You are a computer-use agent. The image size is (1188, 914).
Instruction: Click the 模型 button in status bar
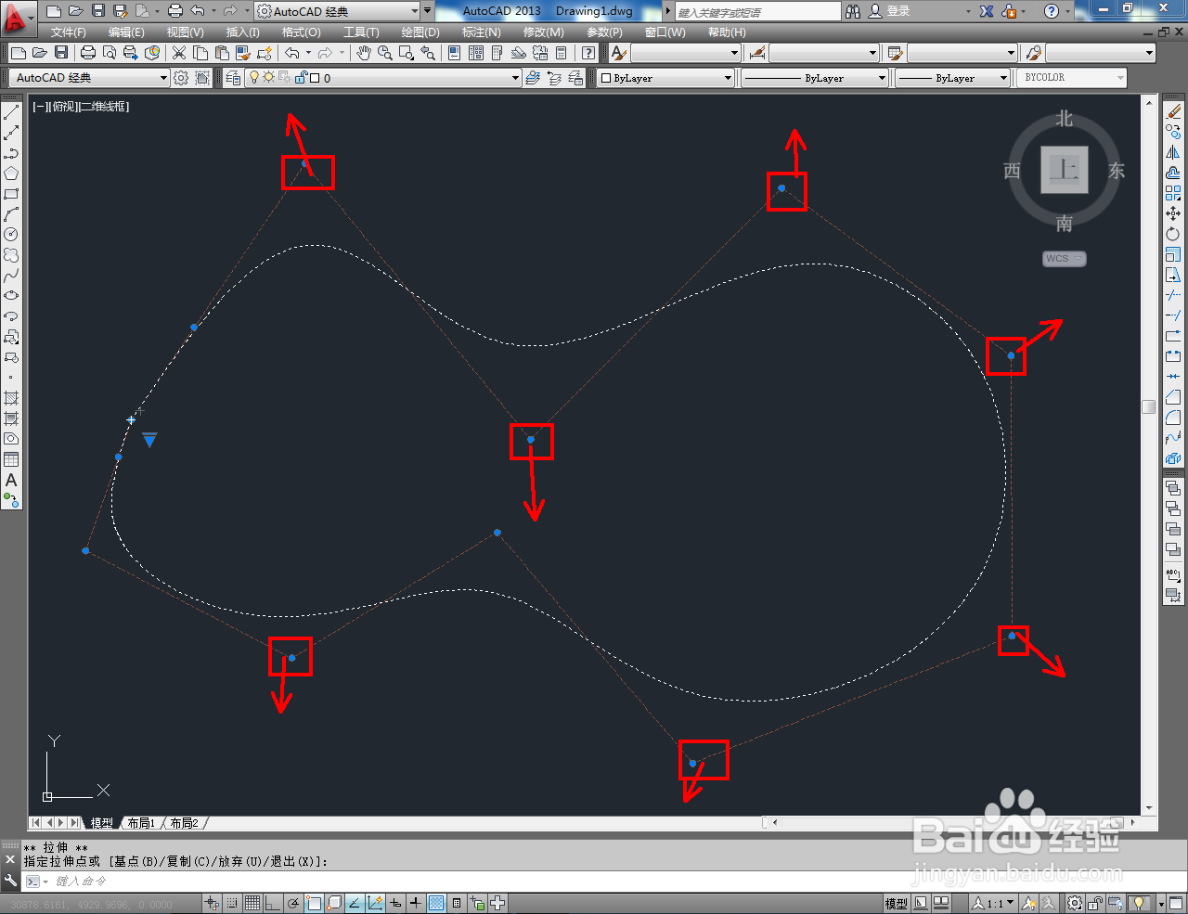pos(896,903)
